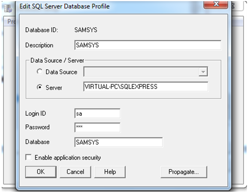The height and width of the screenshot is (194, 250).
Task: Click the Propagate... button
Action: [184, 172]
